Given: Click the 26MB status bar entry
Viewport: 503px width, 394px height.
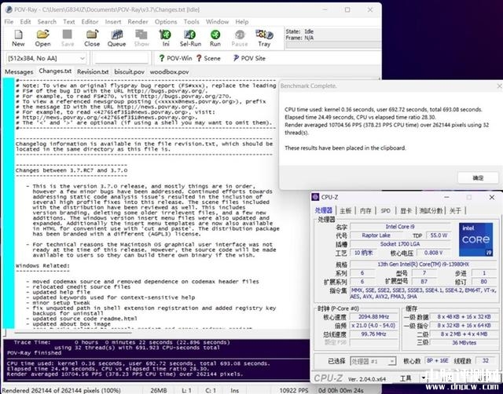Looking at the screenshot, I should coord(159,391).
